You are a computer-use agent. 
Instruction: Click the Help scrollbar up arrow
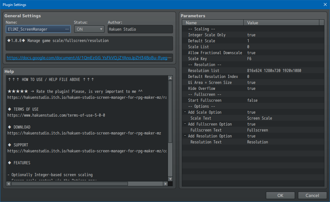170,78
